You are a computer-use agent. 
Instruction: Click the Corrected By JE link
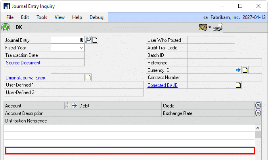163,85
